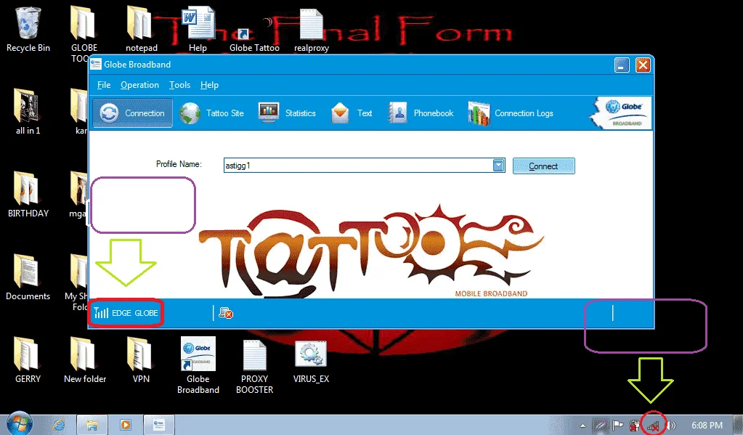743x435 pixels.
Task: Click the power plug tray icon
Action: pyautogui.click(x=635, y=426)
